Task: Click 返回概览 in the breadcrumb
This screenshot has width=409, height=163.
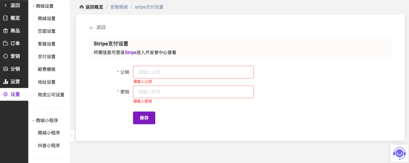Action: click(94, 7)
